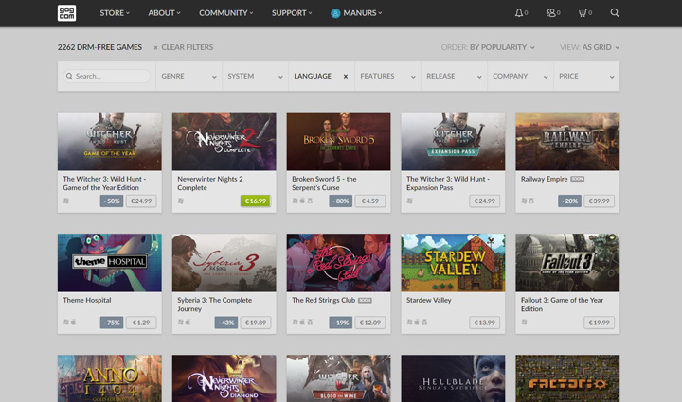Screen dimensions: 682x402
Task: Open the STORE menu
Action: coord(115,13)
